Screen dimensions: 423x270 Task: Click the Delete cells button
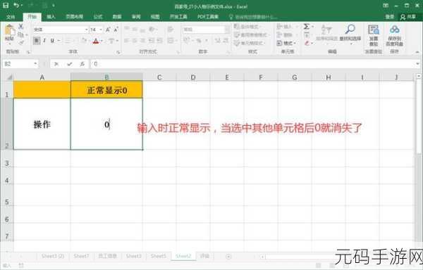(x=285, y=34)
